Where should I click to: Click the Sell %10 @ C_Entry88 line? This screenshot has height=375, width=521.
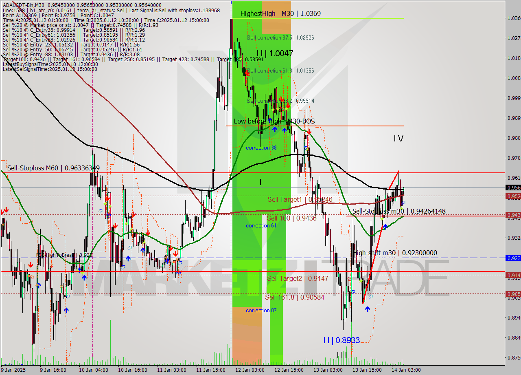tap(74, 40)
